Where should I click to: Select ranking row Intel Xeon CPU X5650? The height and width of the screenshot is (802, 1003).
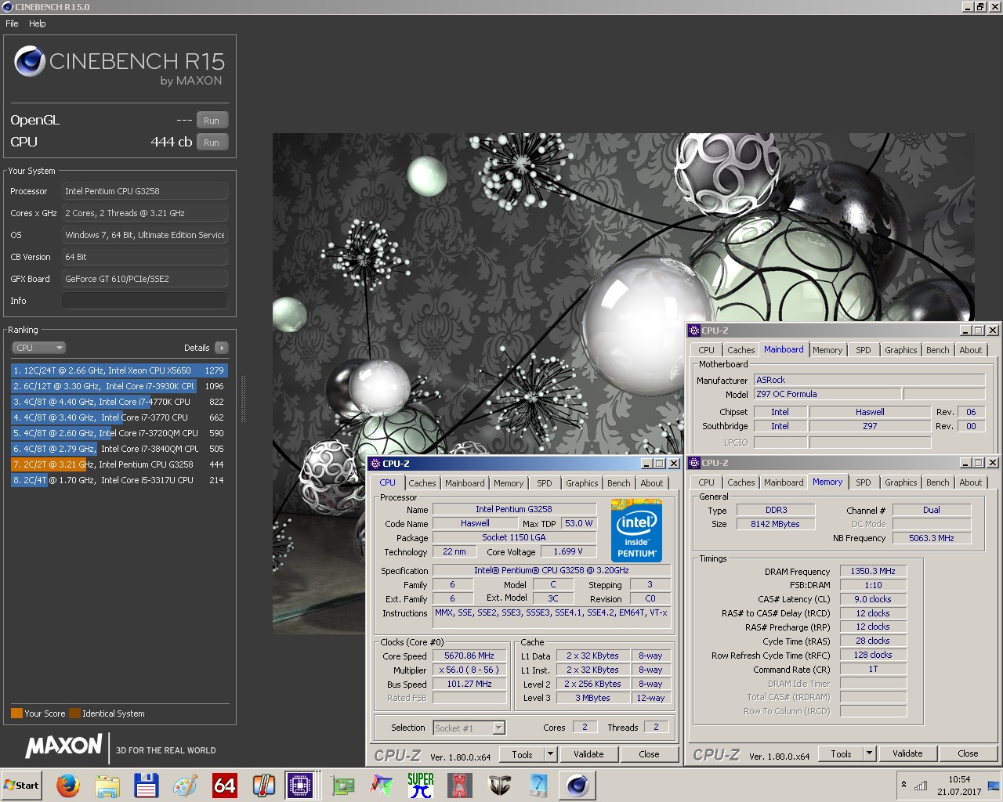point(118,370)
